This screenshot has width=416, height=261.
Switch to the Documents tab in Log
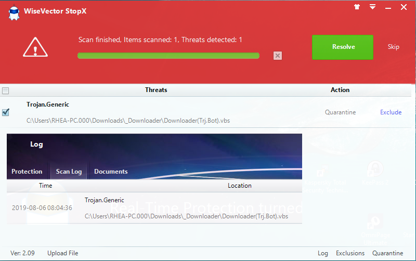tap(111, 172)
